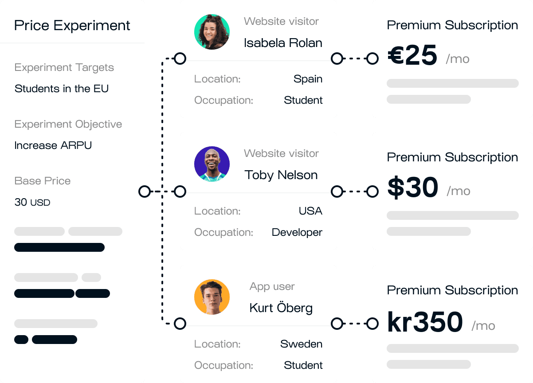Select the Price Experiment heading
Viewport: 533px width, 383px height.
point(72,25)
